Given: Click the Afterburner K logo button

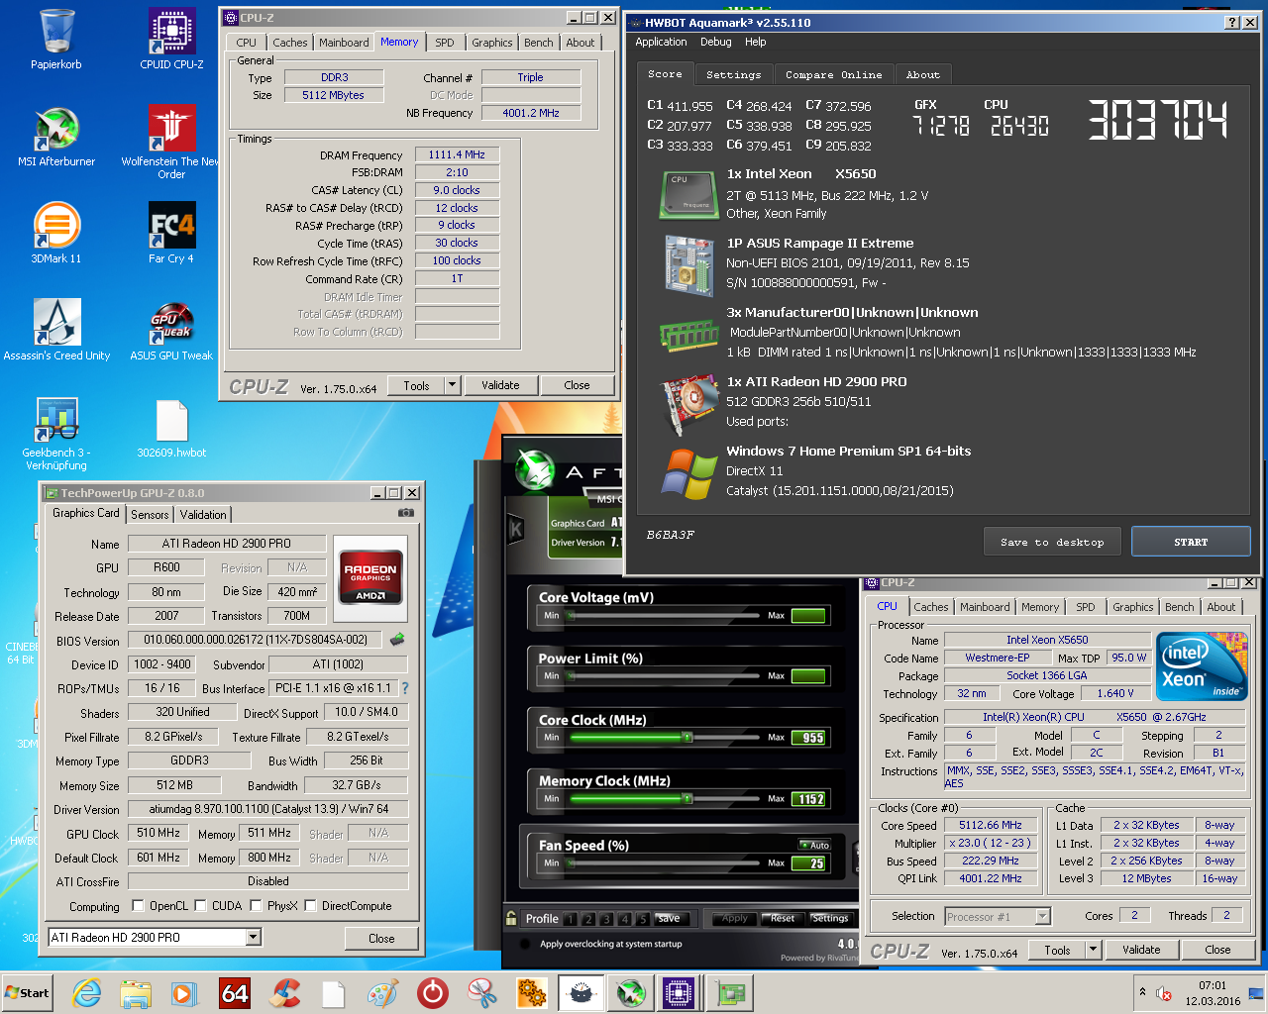Looking at the screenshot, I should tap(515, 530).
